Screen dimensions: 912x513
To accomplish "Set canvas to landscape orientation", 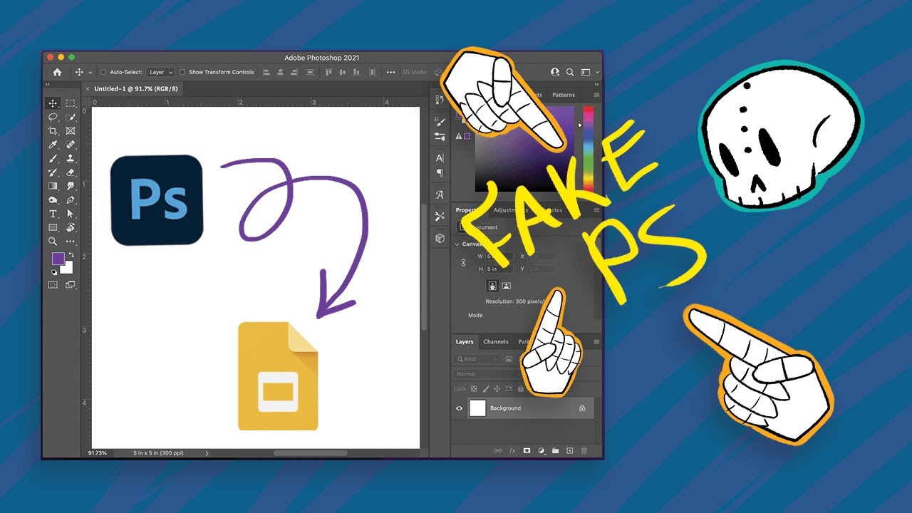I will 506,286.
